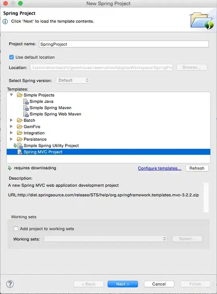This screenshot has height=294, width=217.
Task: Select the Simple Spring Utility Project icon
Action: [20, 146]
